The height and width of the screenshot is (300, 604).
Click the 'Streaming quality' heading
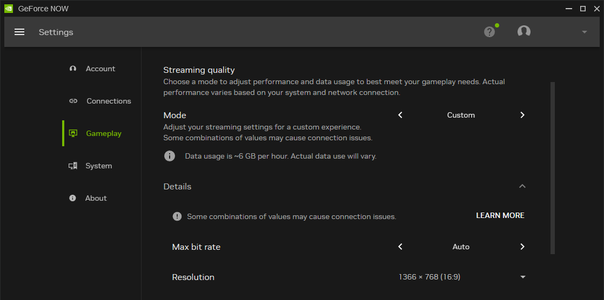click(199, 70)
